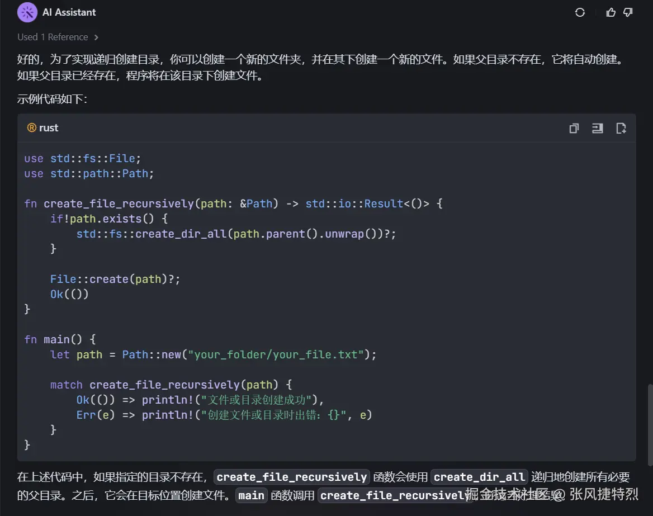Click the 'fn create_file_recursively' definition line
Screen dimensions: 653x516
tap(233, 203)
